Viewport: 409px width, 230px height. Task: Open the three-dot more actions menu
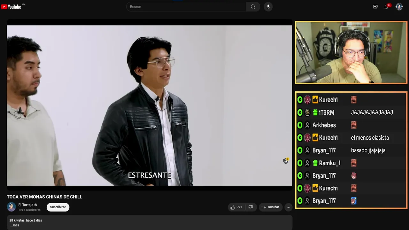(289, 207)
